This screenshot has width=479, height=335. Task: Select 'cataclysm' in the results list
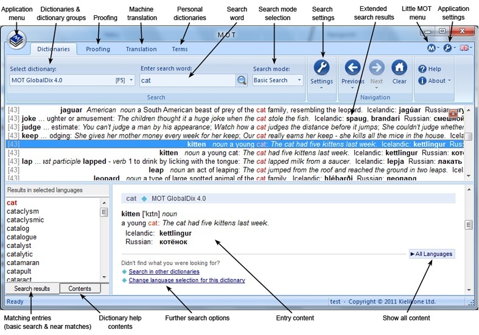click(23, 211)
